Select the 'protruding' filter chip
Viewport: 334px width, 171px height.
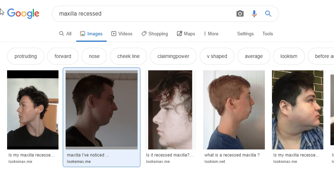(x=26, y=56)
